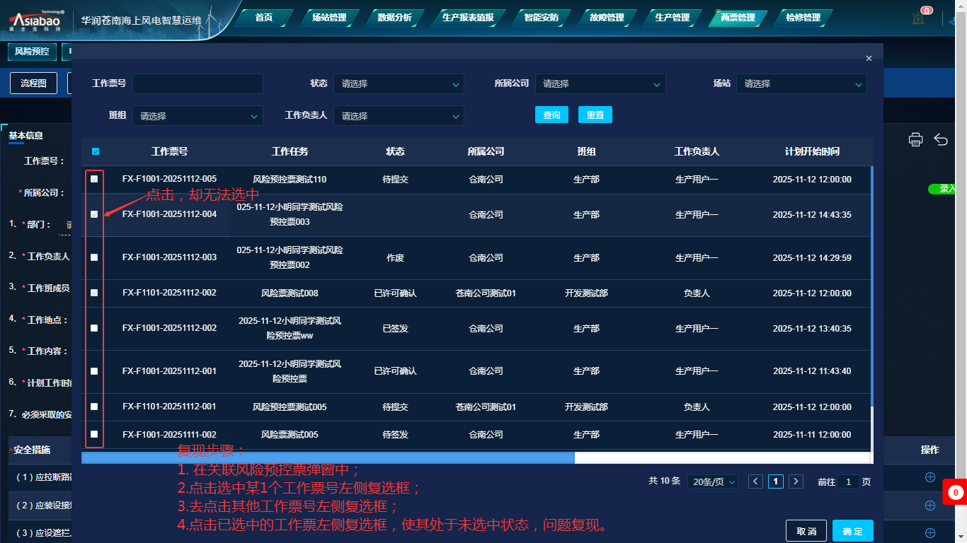Open the 故障管理 menu tab

[607, 18]
